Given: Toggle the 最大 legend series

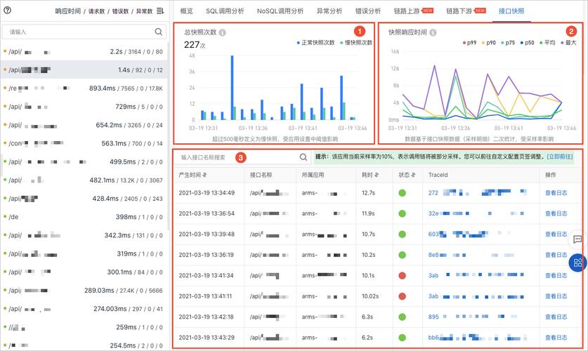Looking at the screenshot, I should (568, 43).
